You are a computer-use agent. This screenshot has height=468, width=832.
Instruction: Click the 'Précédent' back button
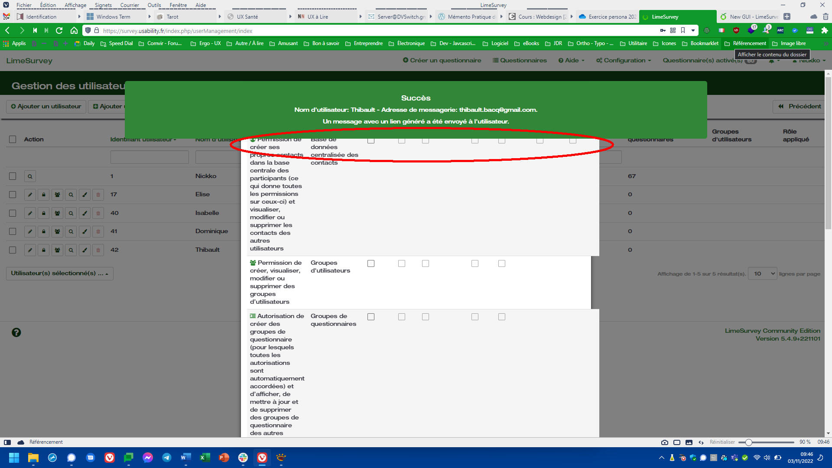coord(799,106)
